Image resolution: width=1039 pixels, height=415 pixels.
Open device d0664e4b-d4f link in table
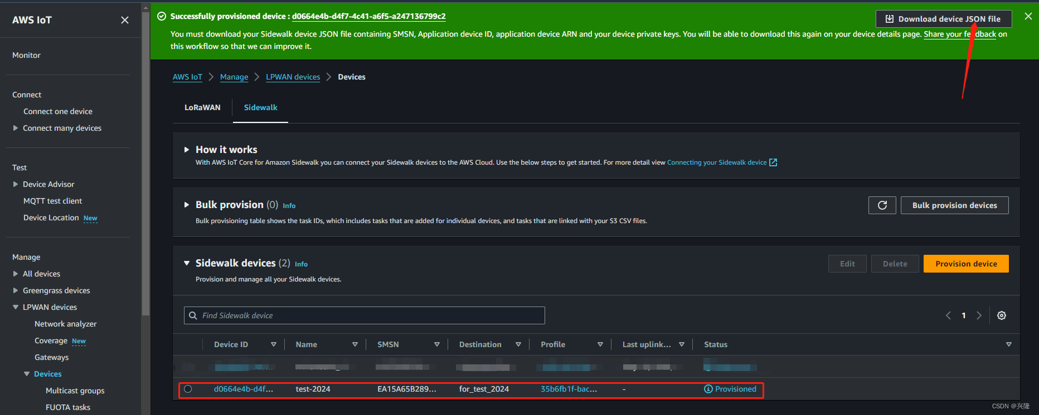244,389
